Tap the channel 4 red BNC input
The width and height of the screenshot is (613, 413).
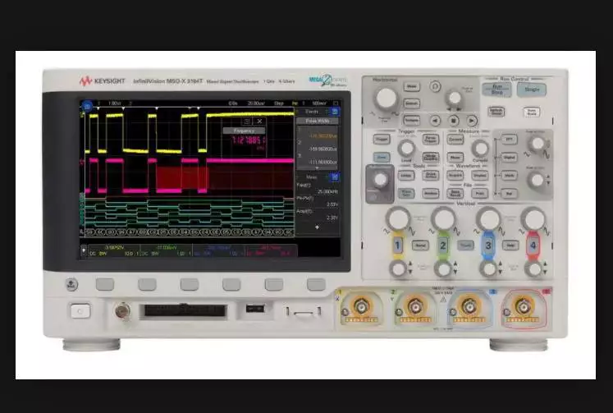(x=523, y=306)
